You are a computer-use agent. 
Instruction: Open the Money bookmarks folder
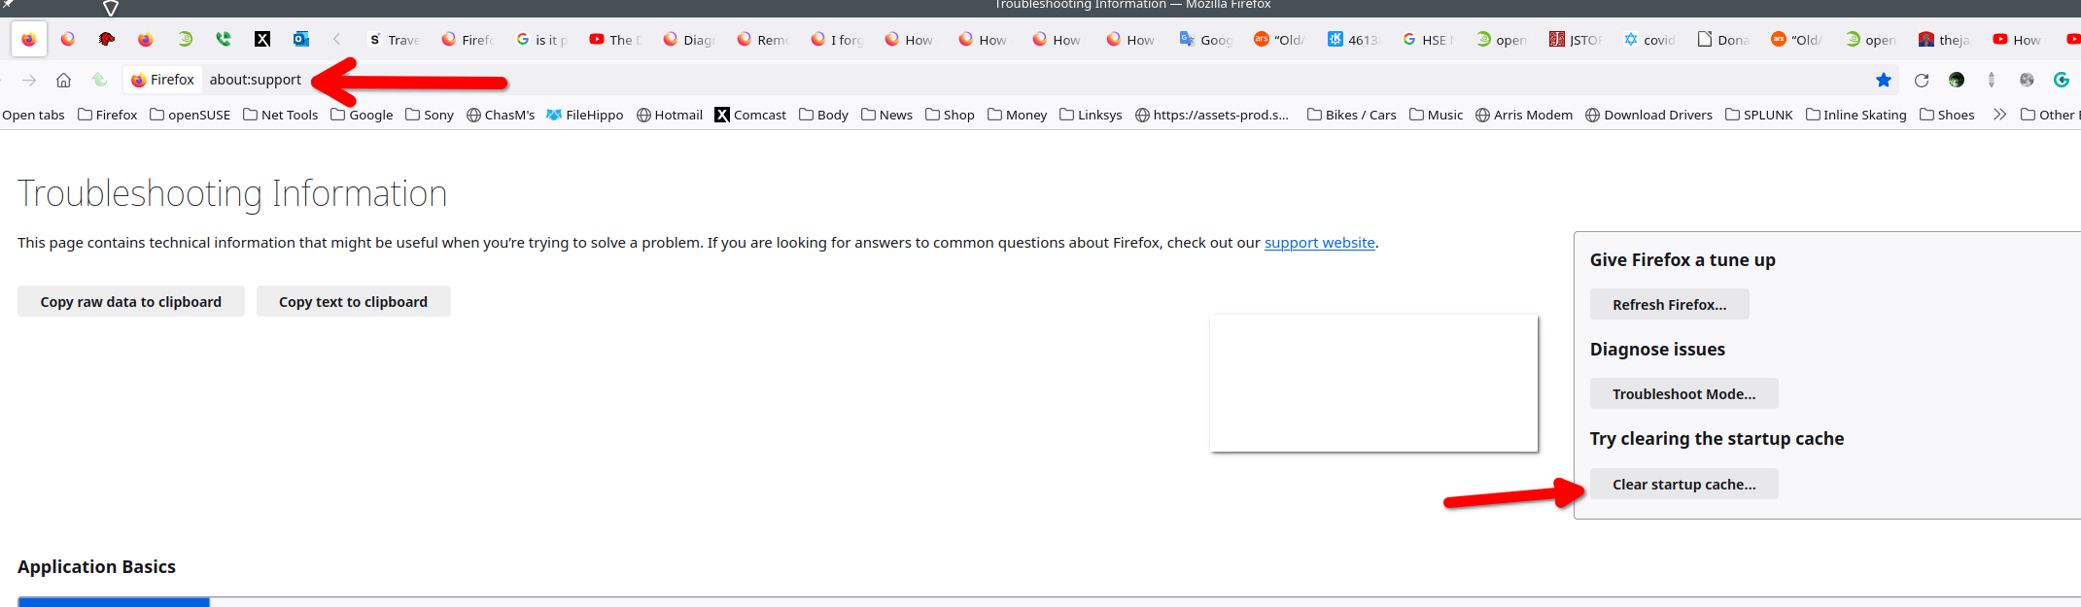click(x=1018, y=115)
